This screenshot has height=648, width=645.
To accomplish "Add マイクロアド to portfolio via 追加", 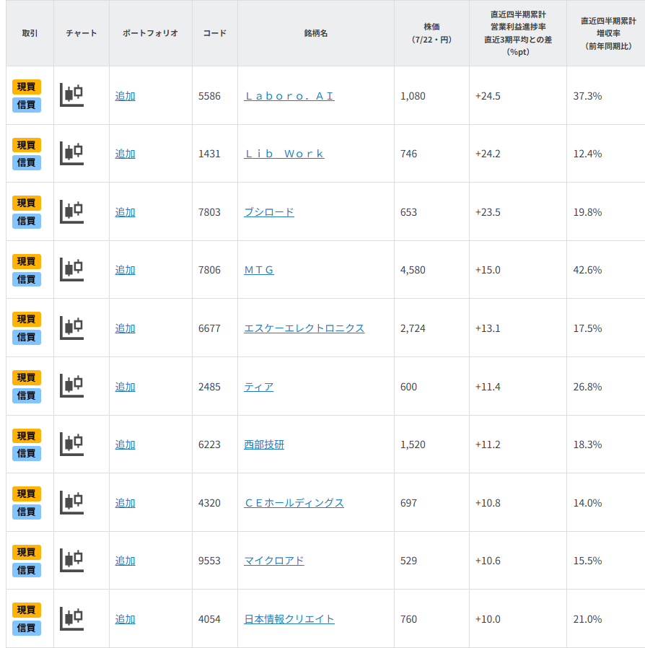I will click(x=126, y=561).
